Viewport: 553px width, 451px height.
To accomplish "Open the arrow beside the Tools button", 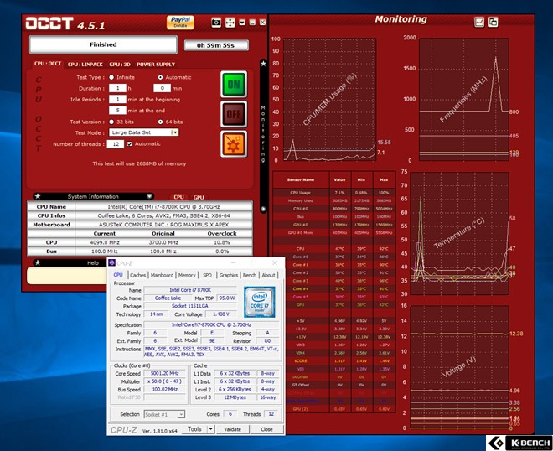I will point(210,429).
